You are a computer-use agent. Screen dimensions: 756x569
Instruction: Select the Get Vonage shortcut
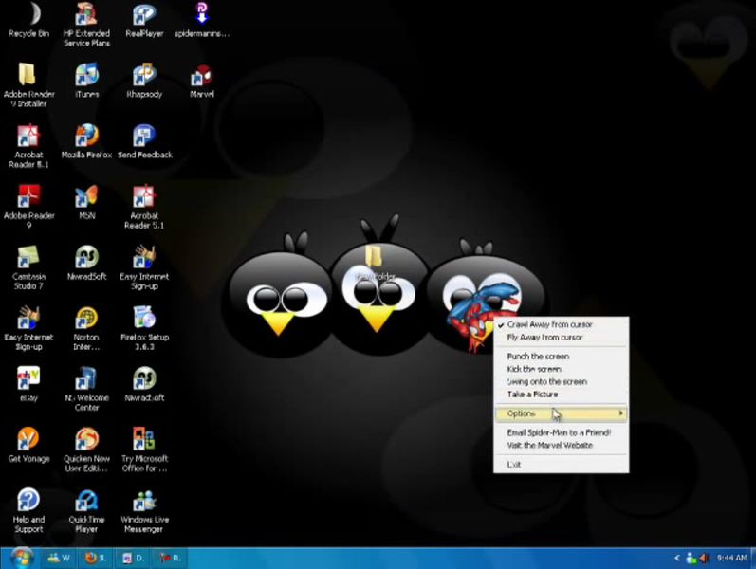pos(28,445)
